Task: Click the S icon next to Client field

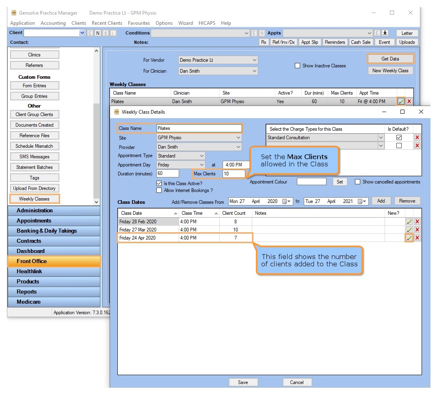Action: point(105,33)
